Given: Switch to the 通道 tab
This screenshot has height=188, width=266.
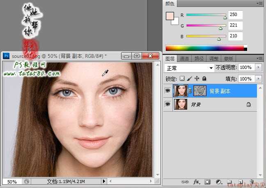Looking at the screenshot, I should (x=184, y=59).
